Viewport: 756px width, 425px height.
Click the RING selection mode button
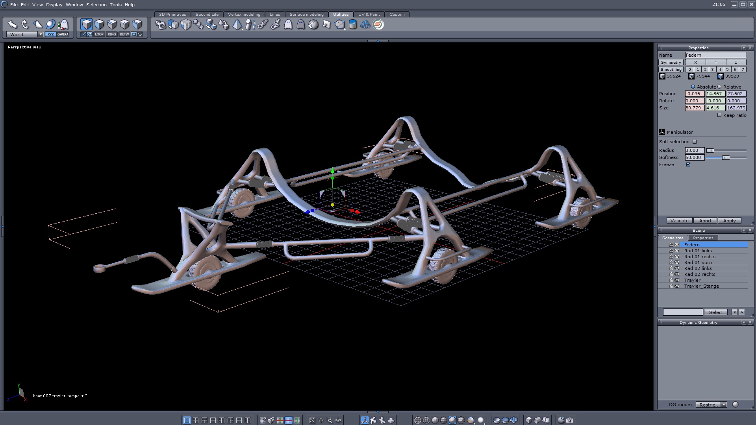pos(112,34)
